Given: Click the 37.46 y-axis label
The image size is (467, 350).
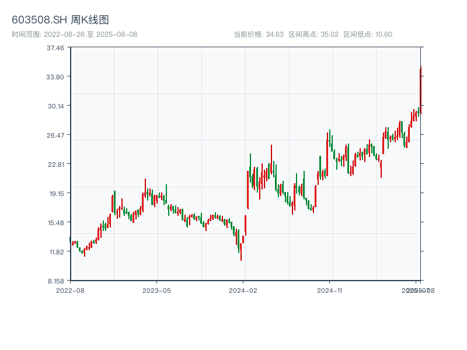Looking at the screenshot, I should pyautogui.click(x=55, y=48).
